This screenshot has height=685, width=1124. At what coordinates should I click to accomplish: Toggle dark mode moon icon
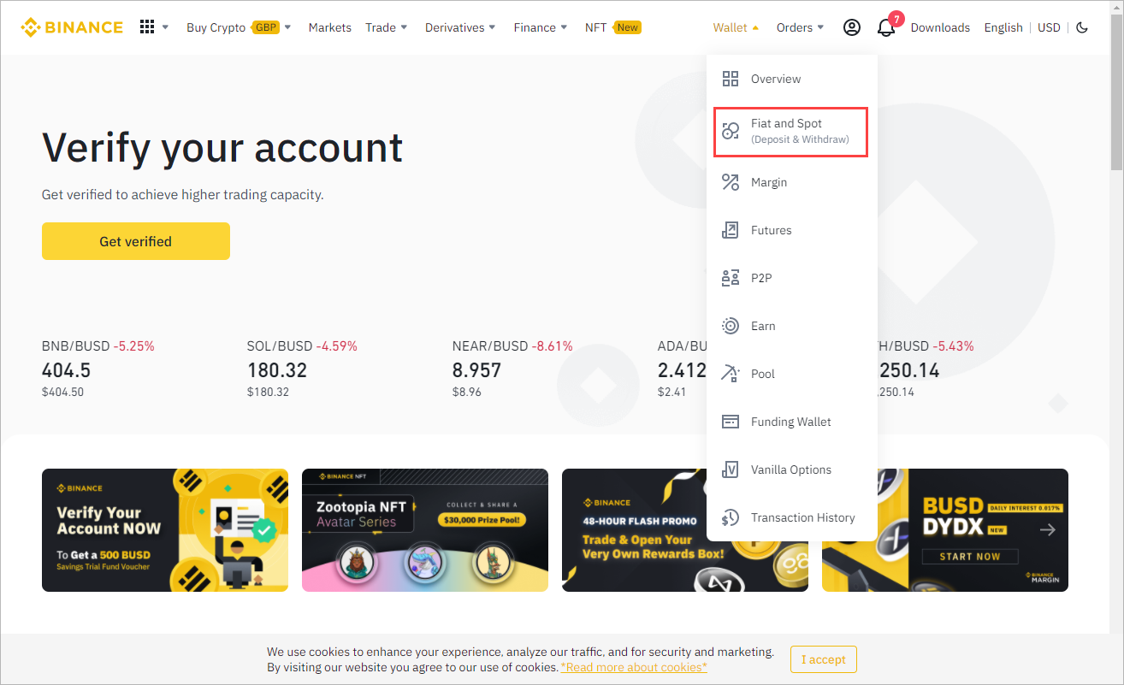pos(1082,27)
